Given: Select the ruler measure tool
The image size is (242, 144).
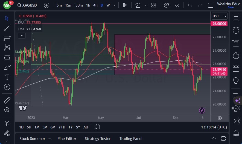Looking at the screenshot, I should 7,100.
